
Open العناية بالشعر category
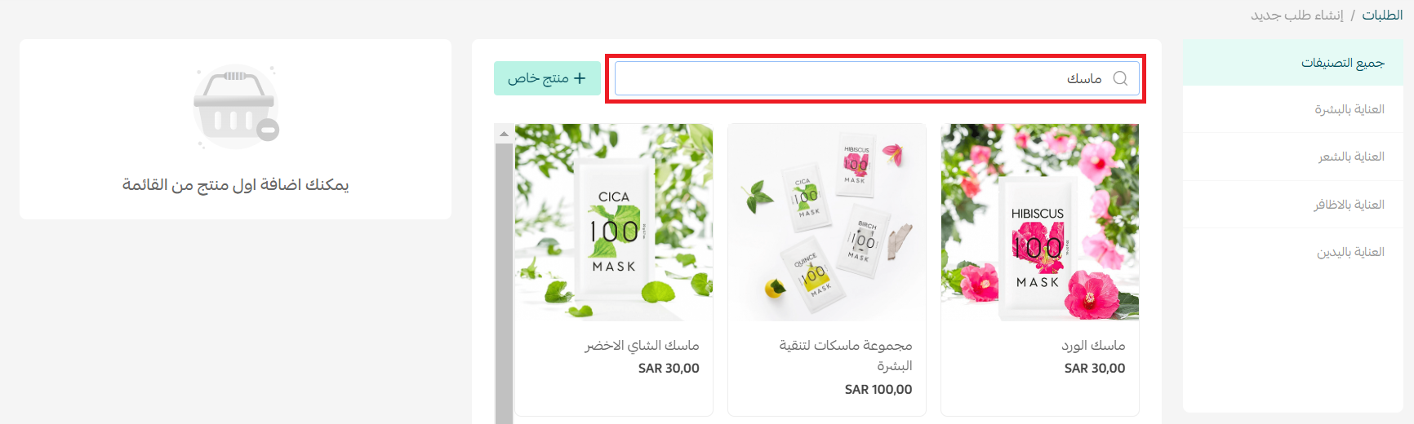pyautogui.click(x=1293, y=157)
